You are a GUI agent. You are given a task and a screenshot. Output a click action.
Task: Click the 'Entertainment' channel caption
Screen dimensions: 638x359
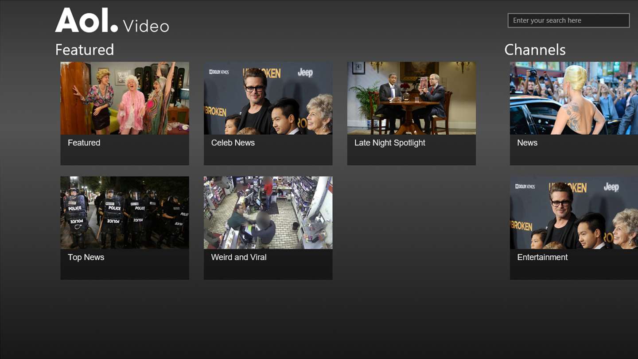coord(542,257)
